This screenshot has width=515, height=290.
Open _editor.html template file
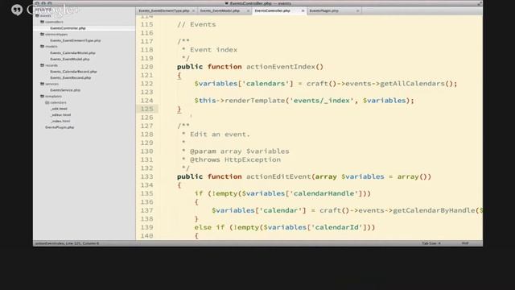[61, 115]
